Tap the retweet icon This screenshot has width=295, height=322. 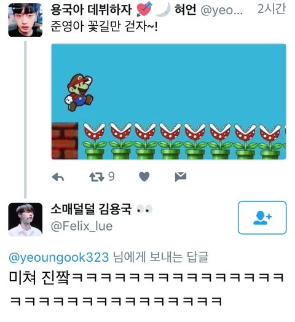[x=96, y=177]
